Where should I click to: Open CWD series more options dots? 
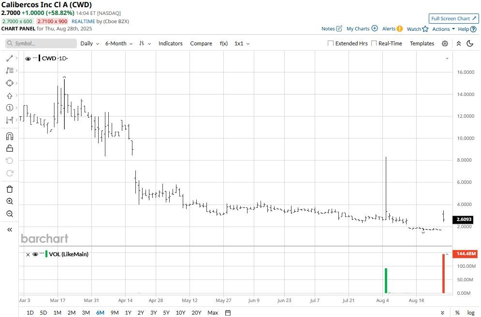35,57
